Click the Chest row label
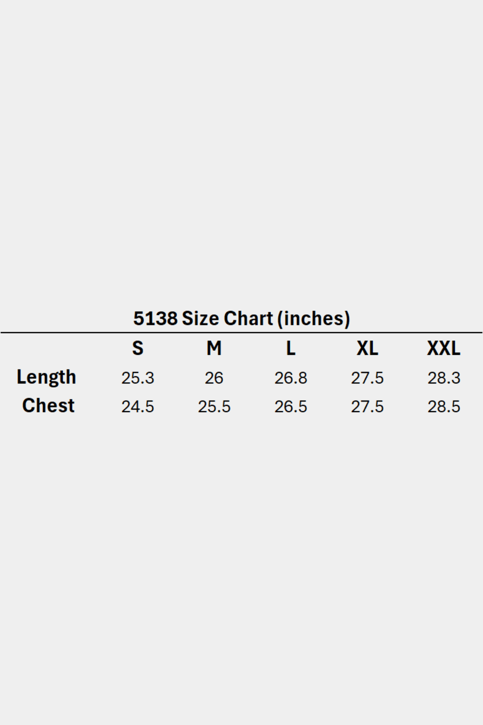Screen dimensions: 483x725 [48, 406]
